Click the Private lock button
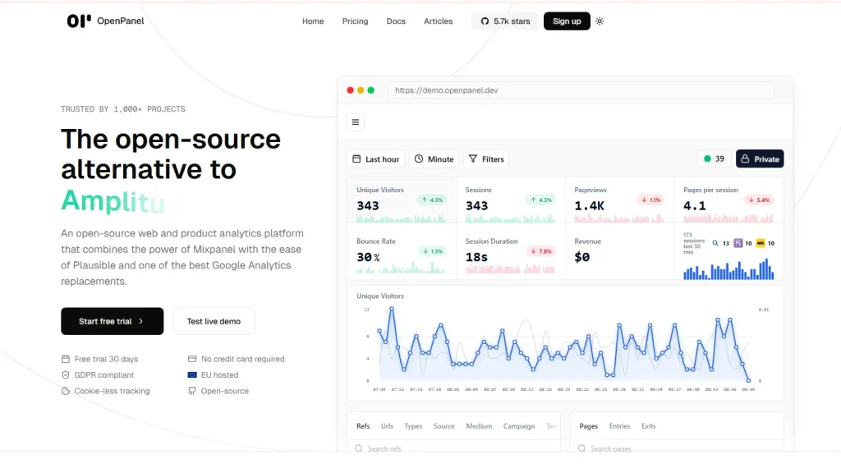Screen dimensions: 841x473 click(760, 158)
